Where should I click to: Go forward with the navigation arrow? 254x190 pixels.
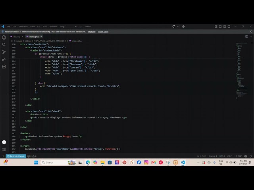[x=81, y=27]
